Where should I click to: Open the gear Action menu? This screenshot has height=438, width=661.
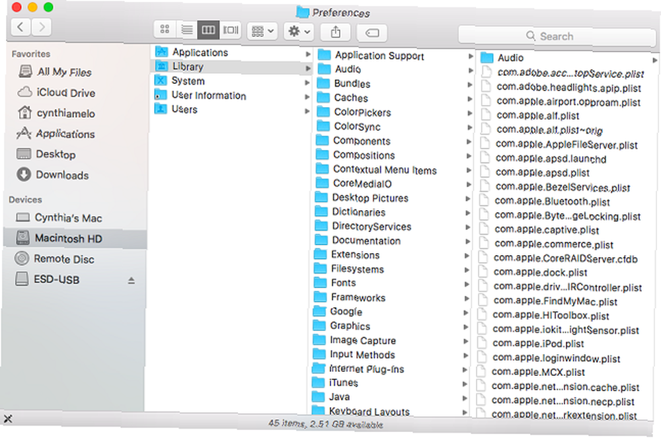299,32
